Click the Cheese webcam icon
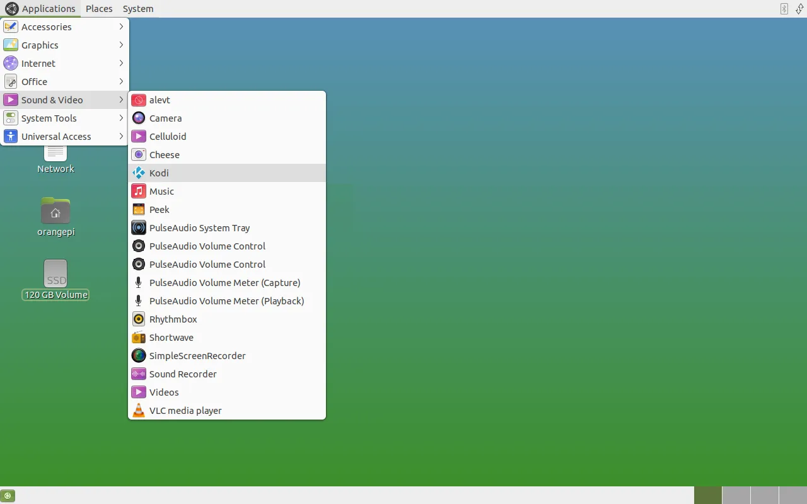The image size is (807, 504). (139, 155)
